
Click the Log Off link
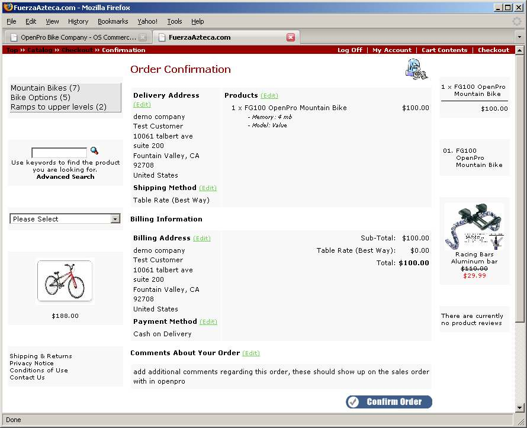[349, 50]
